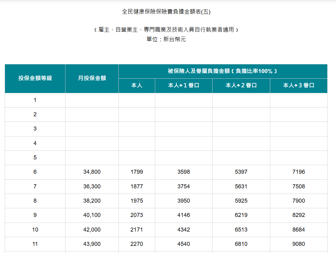Click the 投保金額等級 column header
The width and height of the screenshot is (336, 253).
tap(35, 78)
